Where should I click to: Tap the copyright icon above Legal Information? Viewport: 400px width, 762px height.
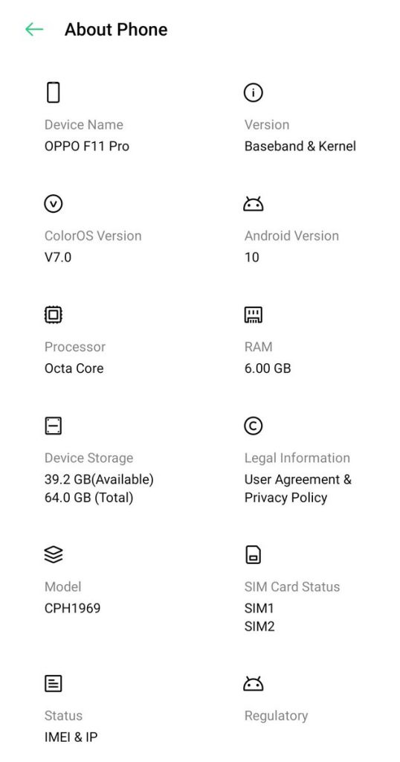click(x=253, y=426)
